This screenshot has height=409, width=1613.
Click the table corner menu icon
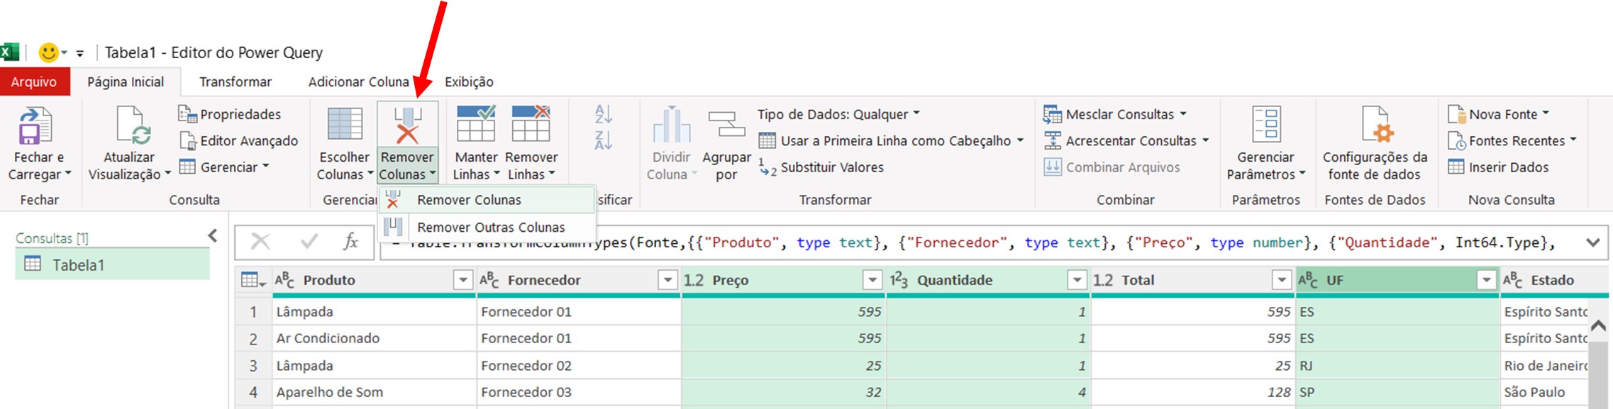[253, 280]
